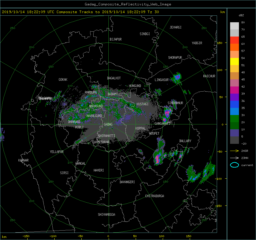Select the green 20-30 dBZ color swatch

[234, 119]
